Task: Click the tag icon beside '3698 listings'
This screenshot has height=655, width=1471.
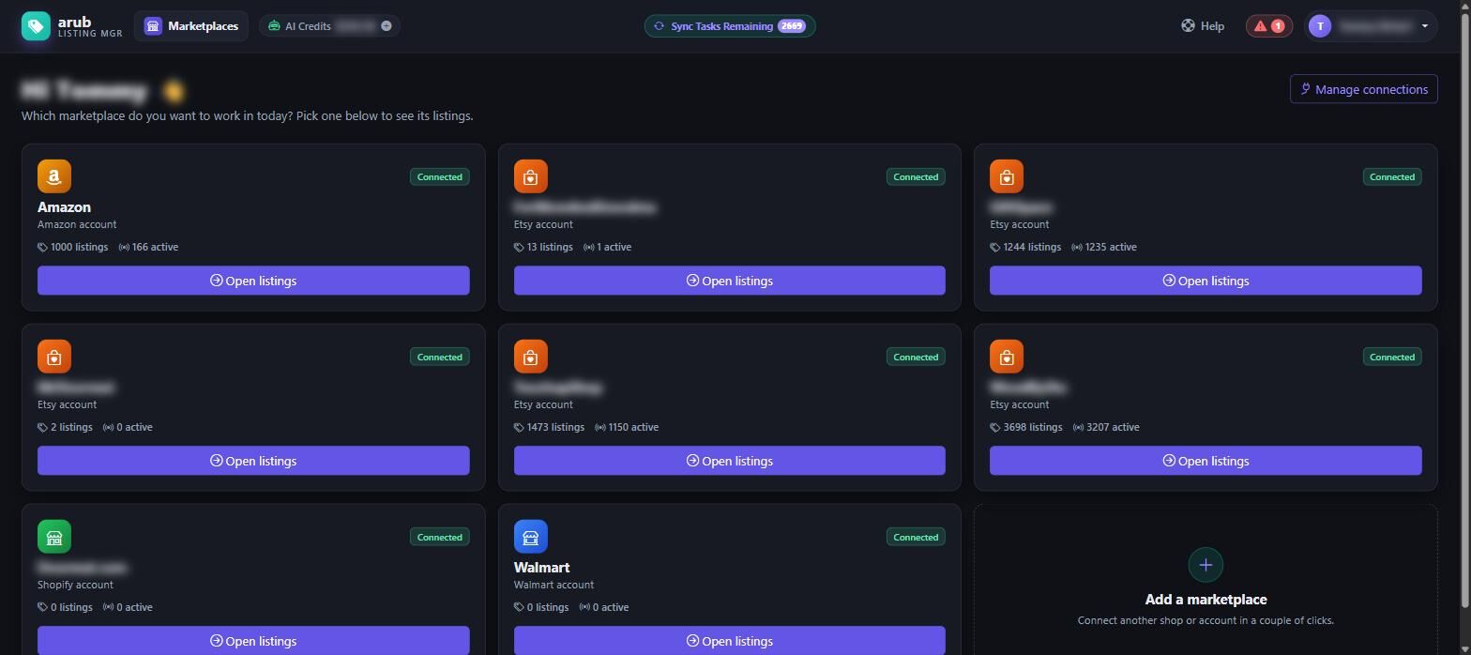Action: pyautogui.click(x=995, y=427)
